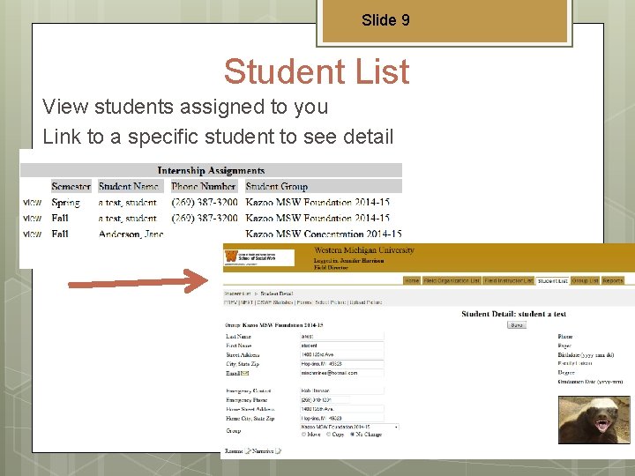
Task: Click the First Name input field
Action: 342,346
